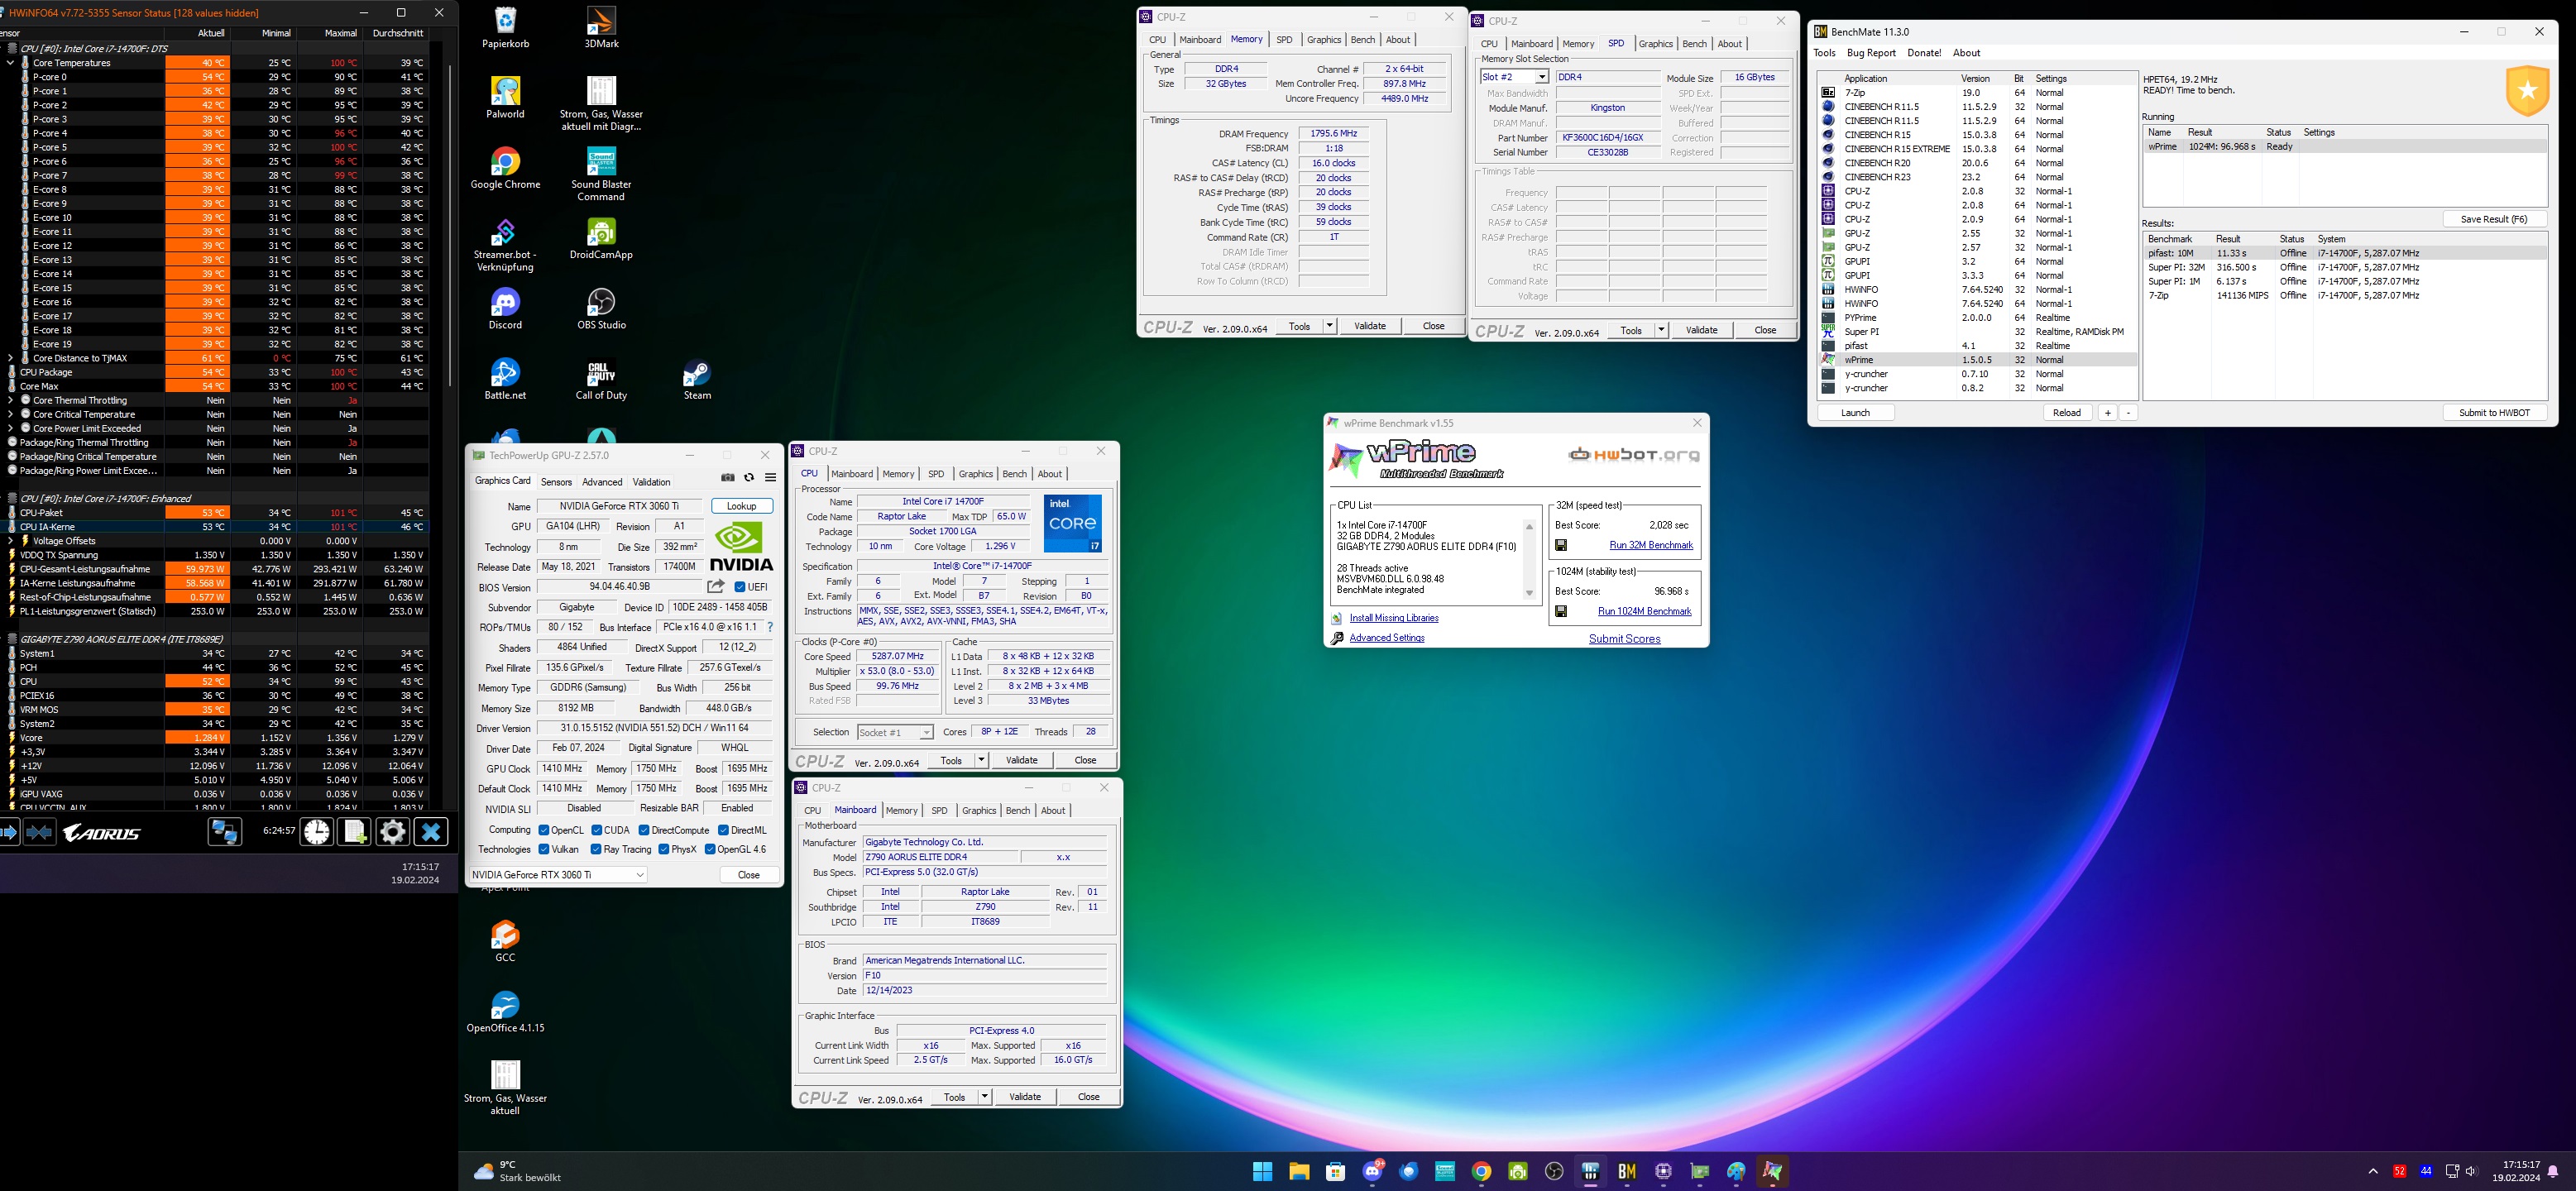The image size is (2576, 1191).
Task: Open File Explorer from the taskbar
Action: coord(1299,1171)
